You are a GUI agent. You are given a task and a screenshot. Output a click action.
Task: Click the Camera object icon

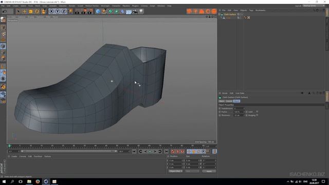(135, 11)
